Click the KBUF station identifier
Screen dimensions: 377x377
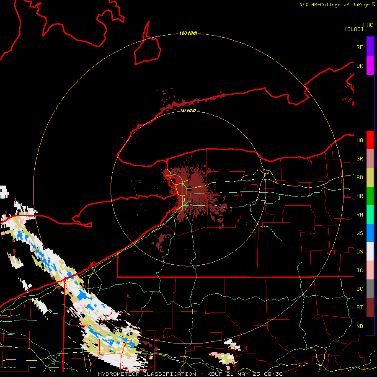[x=215, y=374]
